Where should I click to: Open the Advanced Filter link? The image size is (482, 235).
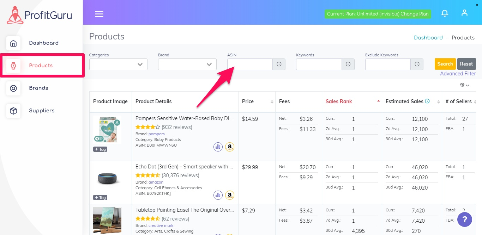(458, 74)
